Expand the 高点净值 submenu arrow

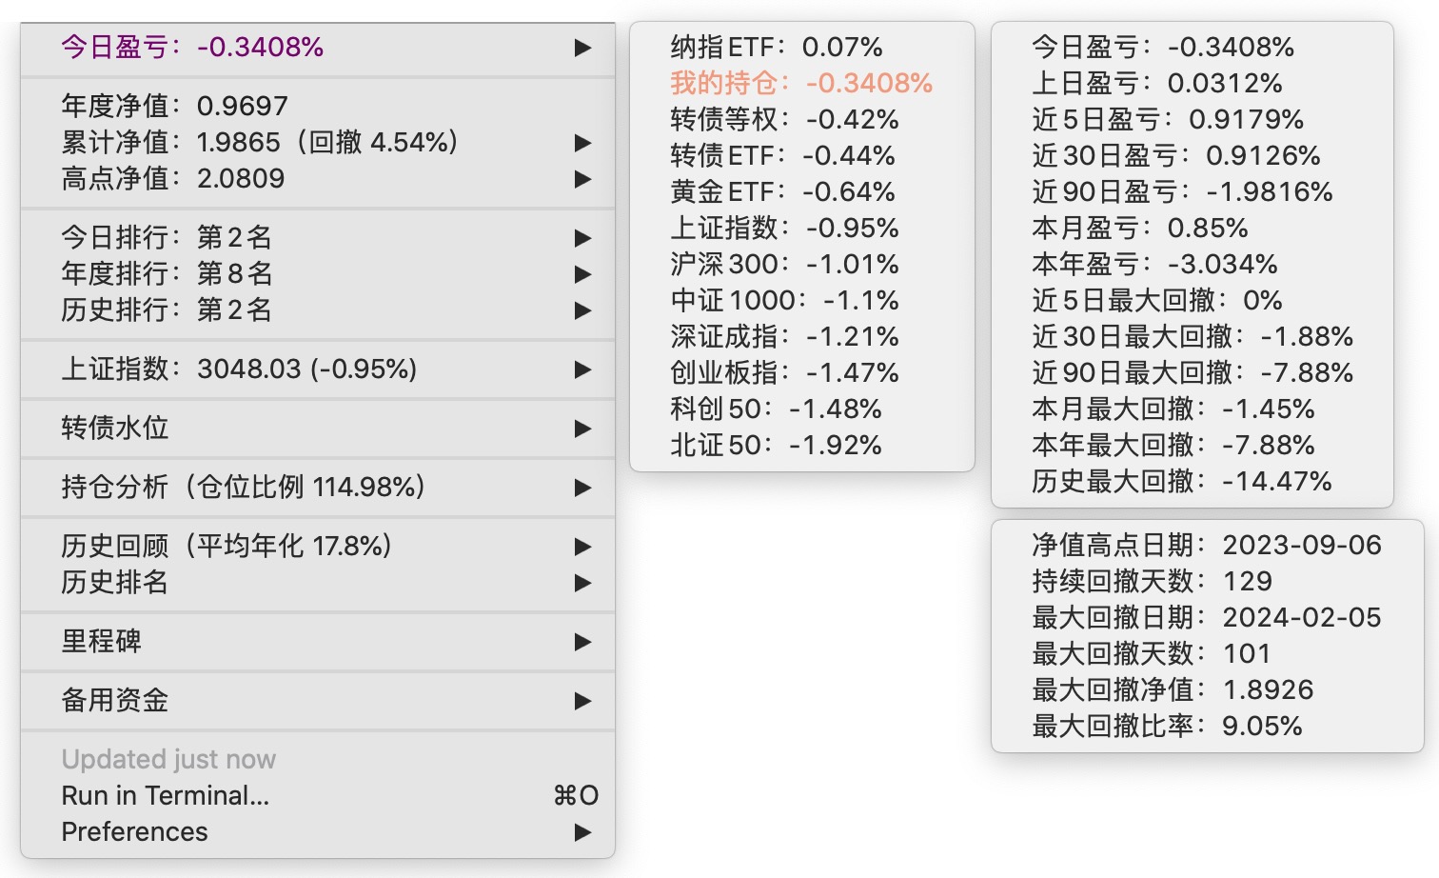pyautogui.click(x=582, y=179)
